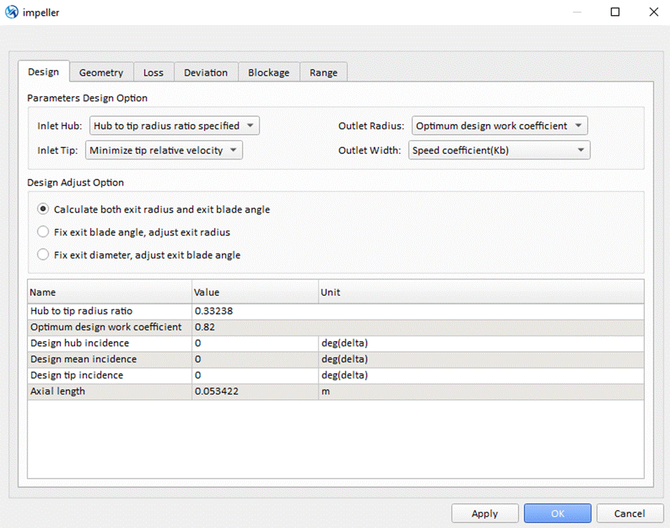Switch to the Blockage tab
Image resolution: width=670 pixels, height=528 pixels.
268,72
